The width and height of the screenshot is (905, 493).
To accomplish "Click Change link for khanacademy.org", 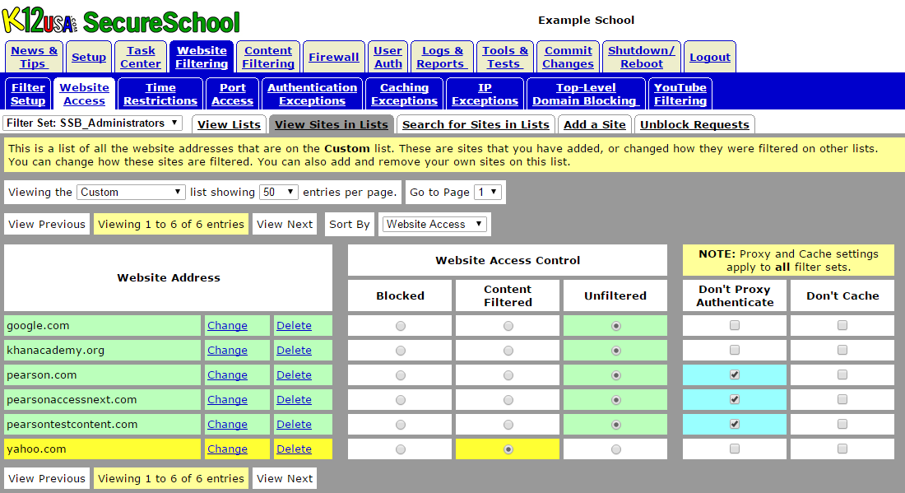I will click(227, 351).
